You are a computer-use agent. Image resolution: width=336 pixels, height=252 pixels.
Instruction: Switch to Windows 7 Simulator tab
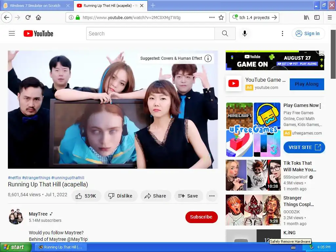click(35, 6)
